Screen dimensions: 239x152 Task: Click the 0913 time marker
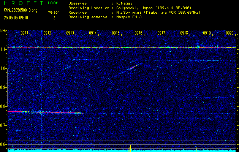click(x=70, y=33)
